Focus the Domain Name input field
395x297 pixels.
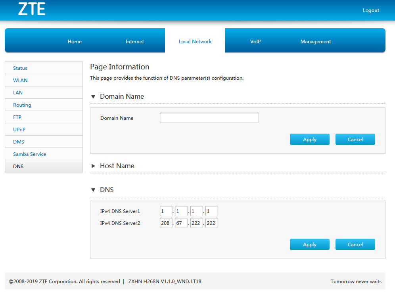coord(209,118)
